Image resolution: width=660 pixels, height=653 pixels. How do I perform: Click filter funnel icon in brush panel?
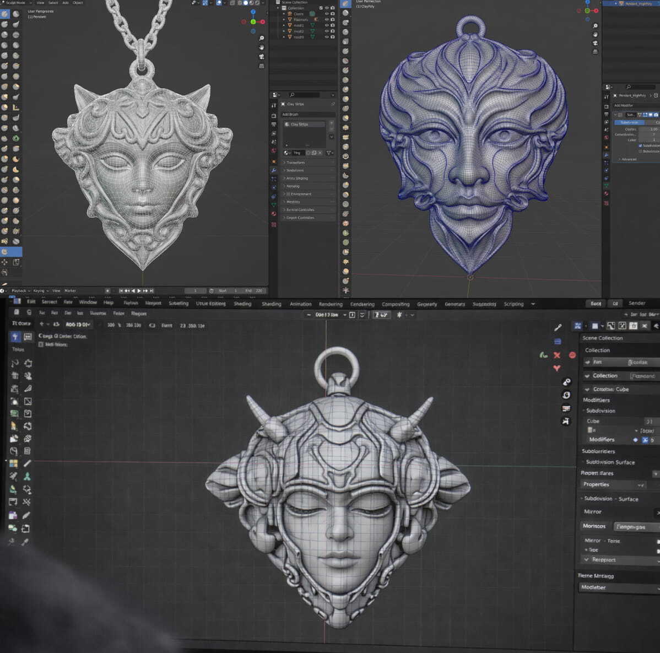tap(329, 153)
